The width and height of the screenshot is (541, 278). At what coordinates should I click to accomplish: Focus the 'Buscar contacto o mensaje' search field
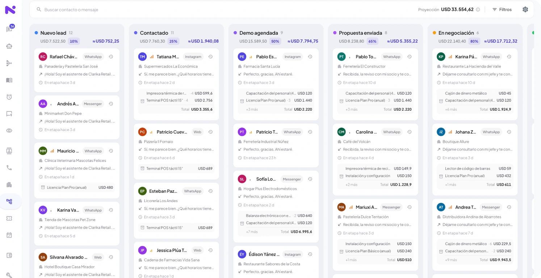coord(225,9)
